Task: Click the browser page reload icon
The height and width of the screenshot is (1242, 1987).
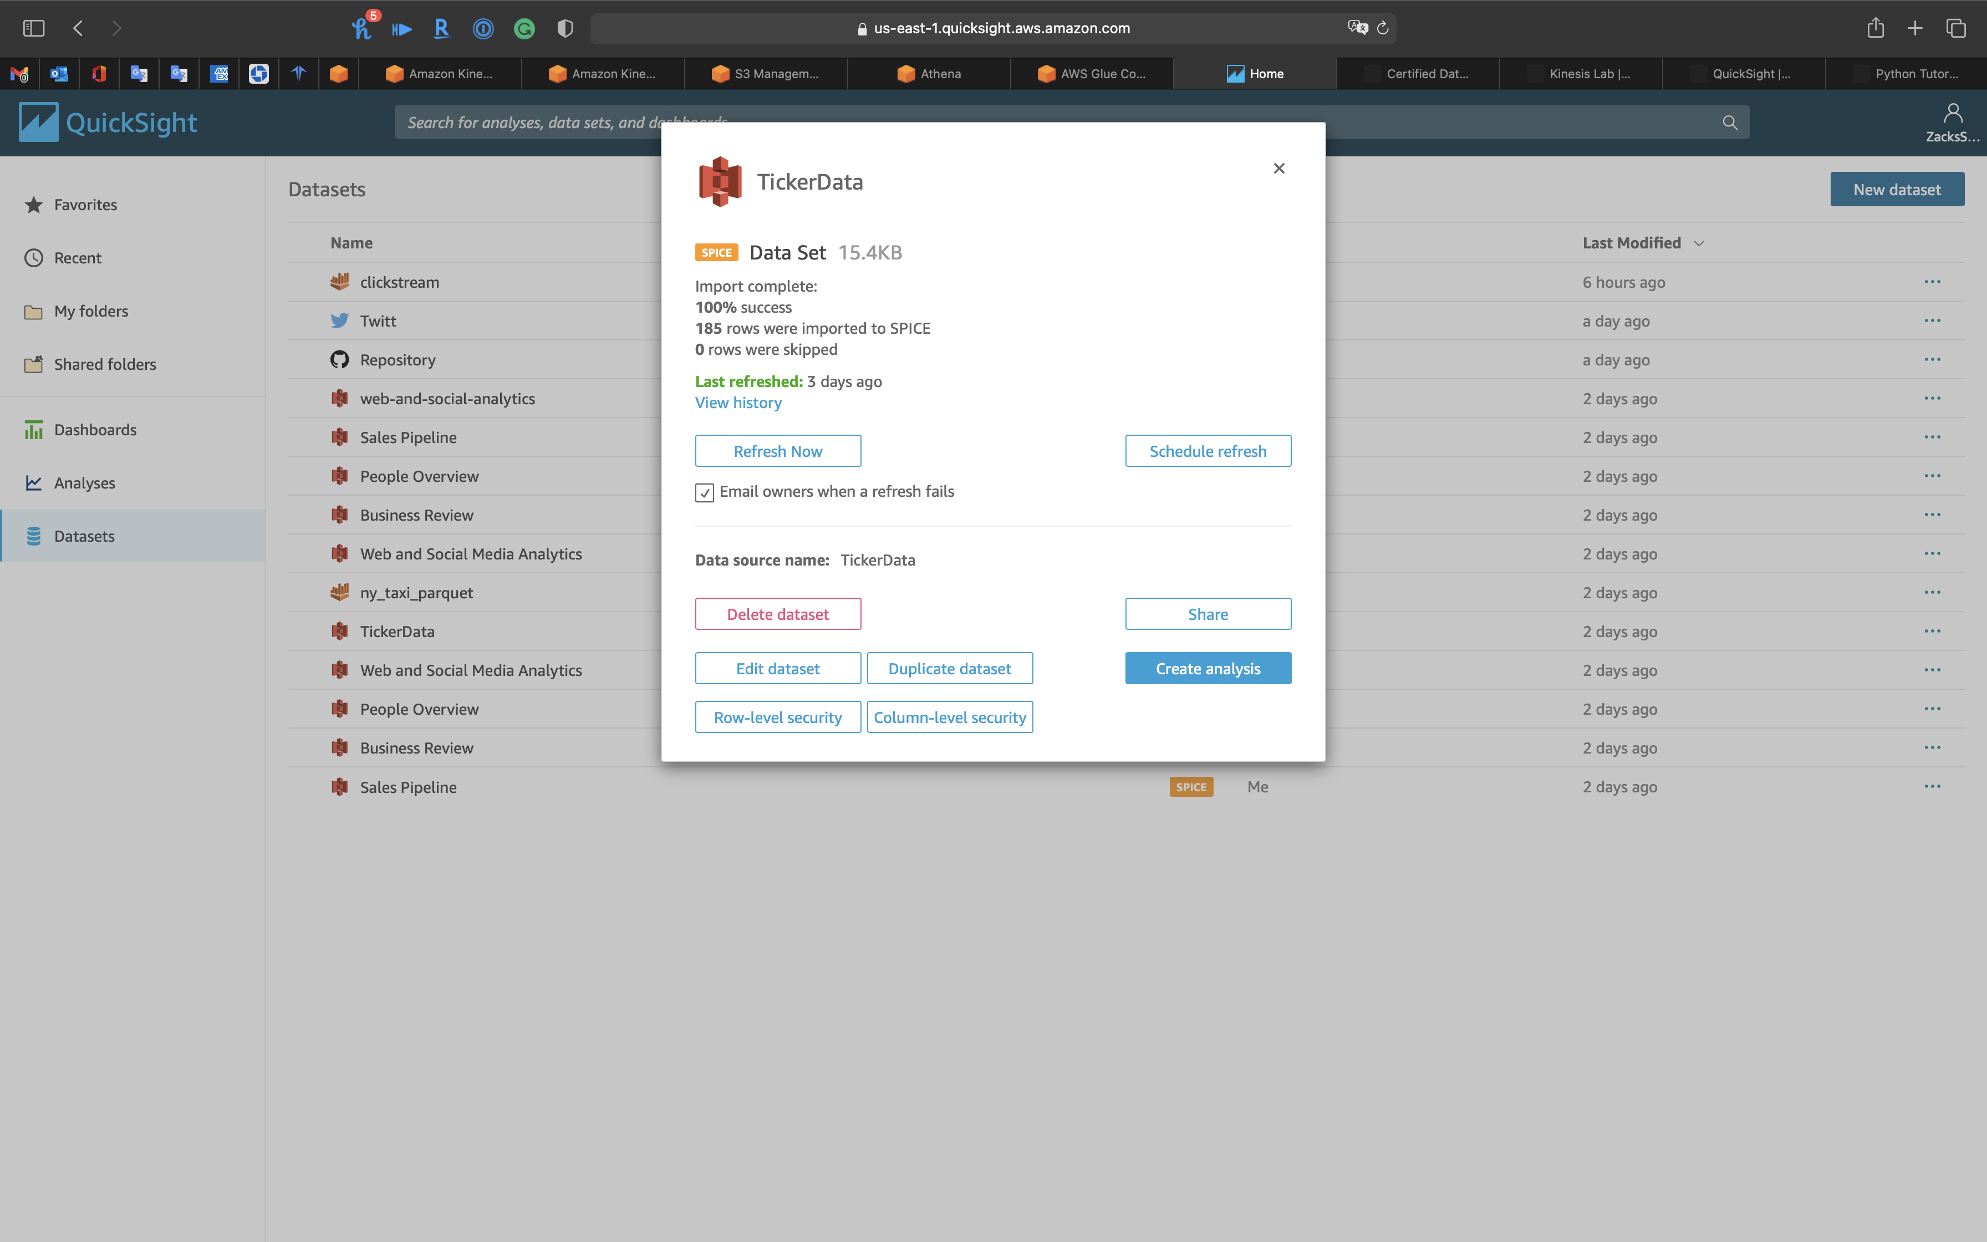Action: [x=1383, y=28]
